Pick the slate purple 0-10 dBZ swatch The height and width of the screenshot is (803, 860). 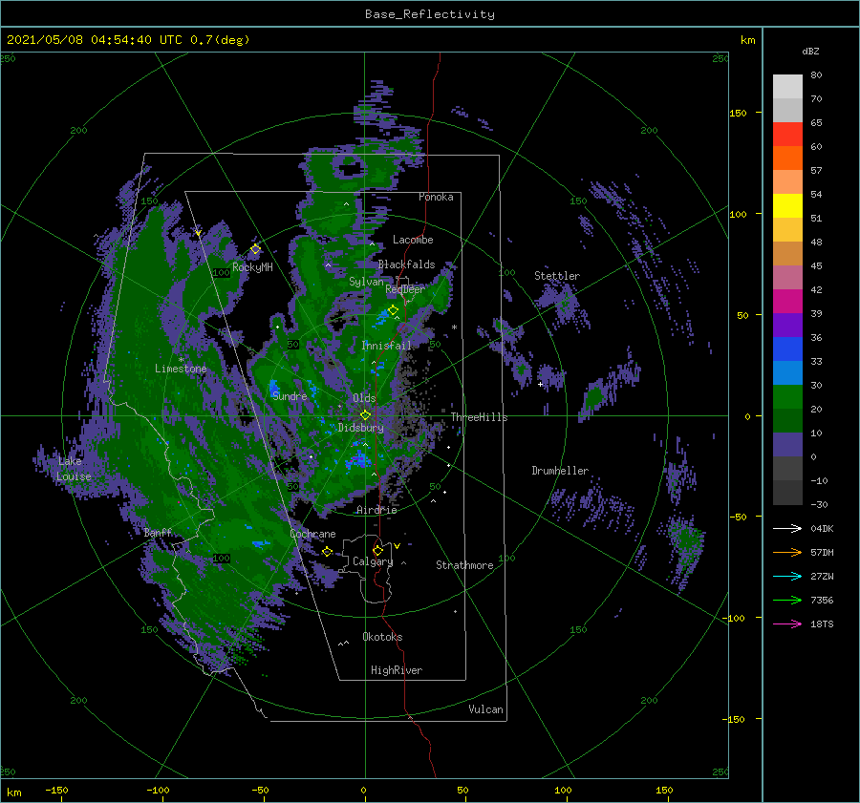pos(787,445)
